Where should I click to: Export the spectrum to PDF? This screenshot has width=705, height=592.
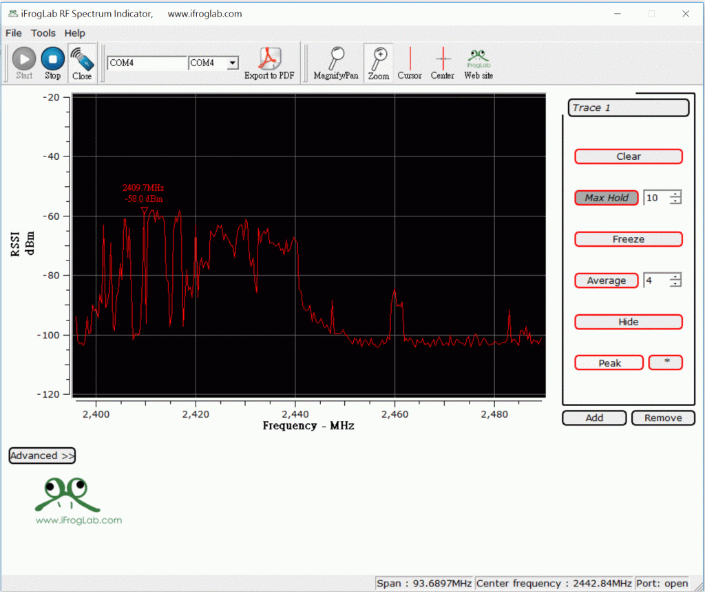click(x=269, y=63)
